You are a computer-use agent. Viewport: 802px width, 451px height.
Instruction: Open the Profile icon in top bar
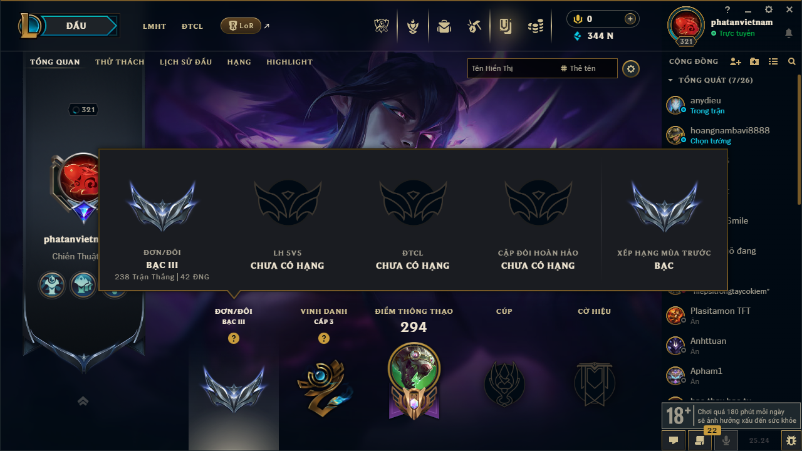coord(505,26)
